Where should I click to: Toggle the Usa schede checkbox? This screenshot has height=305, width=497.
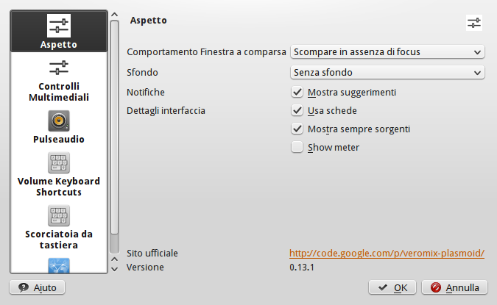click(x=297, y=111)
